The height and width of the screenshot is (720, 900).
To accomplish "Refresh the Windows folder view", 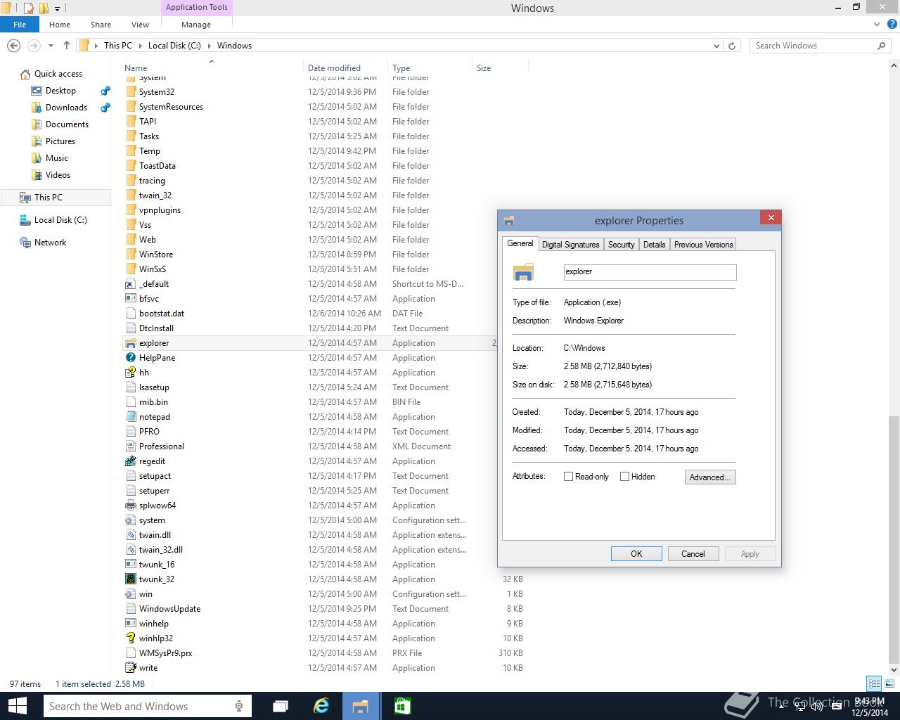I will point(732,46).
